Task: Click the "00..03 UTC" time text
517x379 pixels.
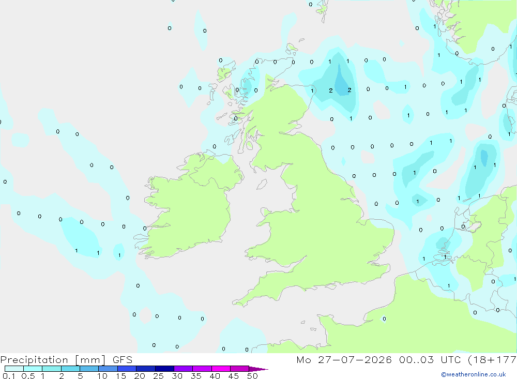Action: [430, 359]
